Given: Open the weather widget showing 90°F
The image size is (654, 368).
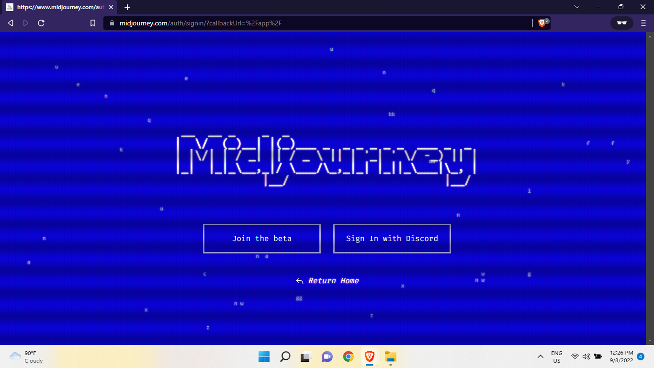Looking at the screenshot, I should tap(27, 357).
